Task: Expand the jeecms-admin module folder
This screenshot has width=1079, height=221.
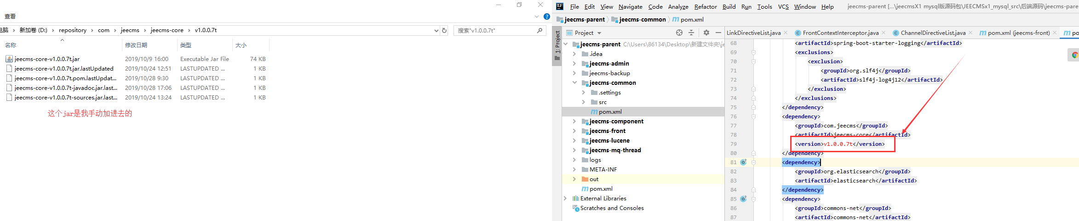Action: 574,64
